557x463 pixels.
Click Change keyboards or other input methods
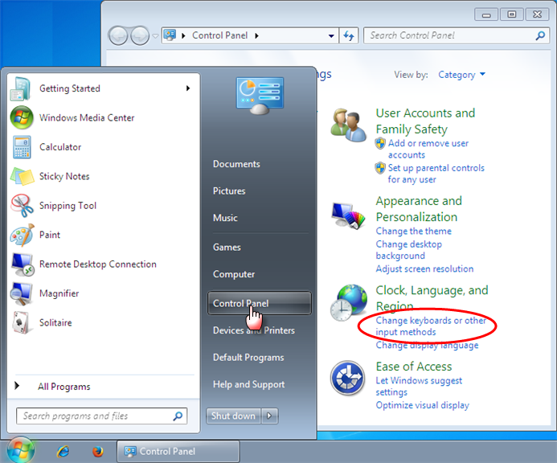click(x=431, y=326)
